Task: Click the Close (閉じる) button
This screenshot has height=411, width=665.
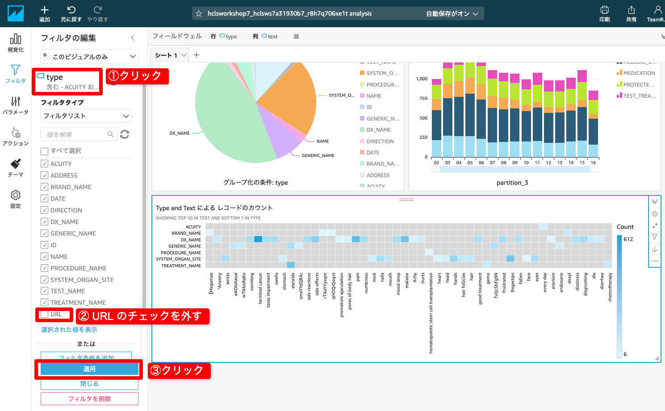Action: [89, 384]
